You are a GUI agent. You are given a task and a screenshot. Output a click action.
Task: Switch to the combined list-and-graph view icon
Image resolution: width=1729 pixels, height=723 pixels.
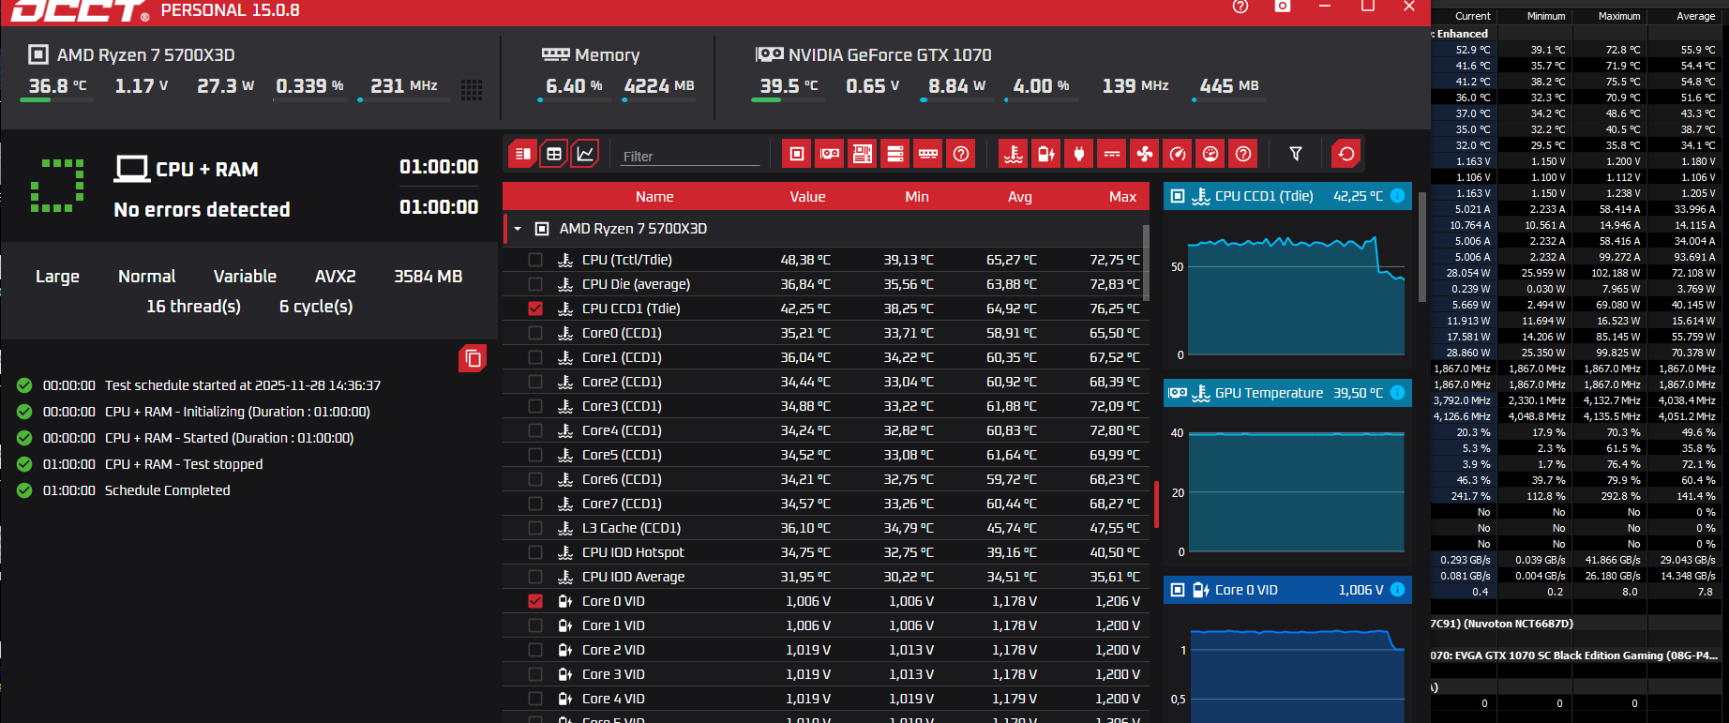pos(523,154)
